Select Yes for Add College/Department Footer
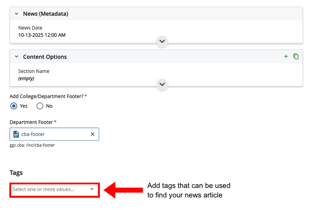Image resolution: width=310 pixels, height=210 pixels. click(14, 106)
